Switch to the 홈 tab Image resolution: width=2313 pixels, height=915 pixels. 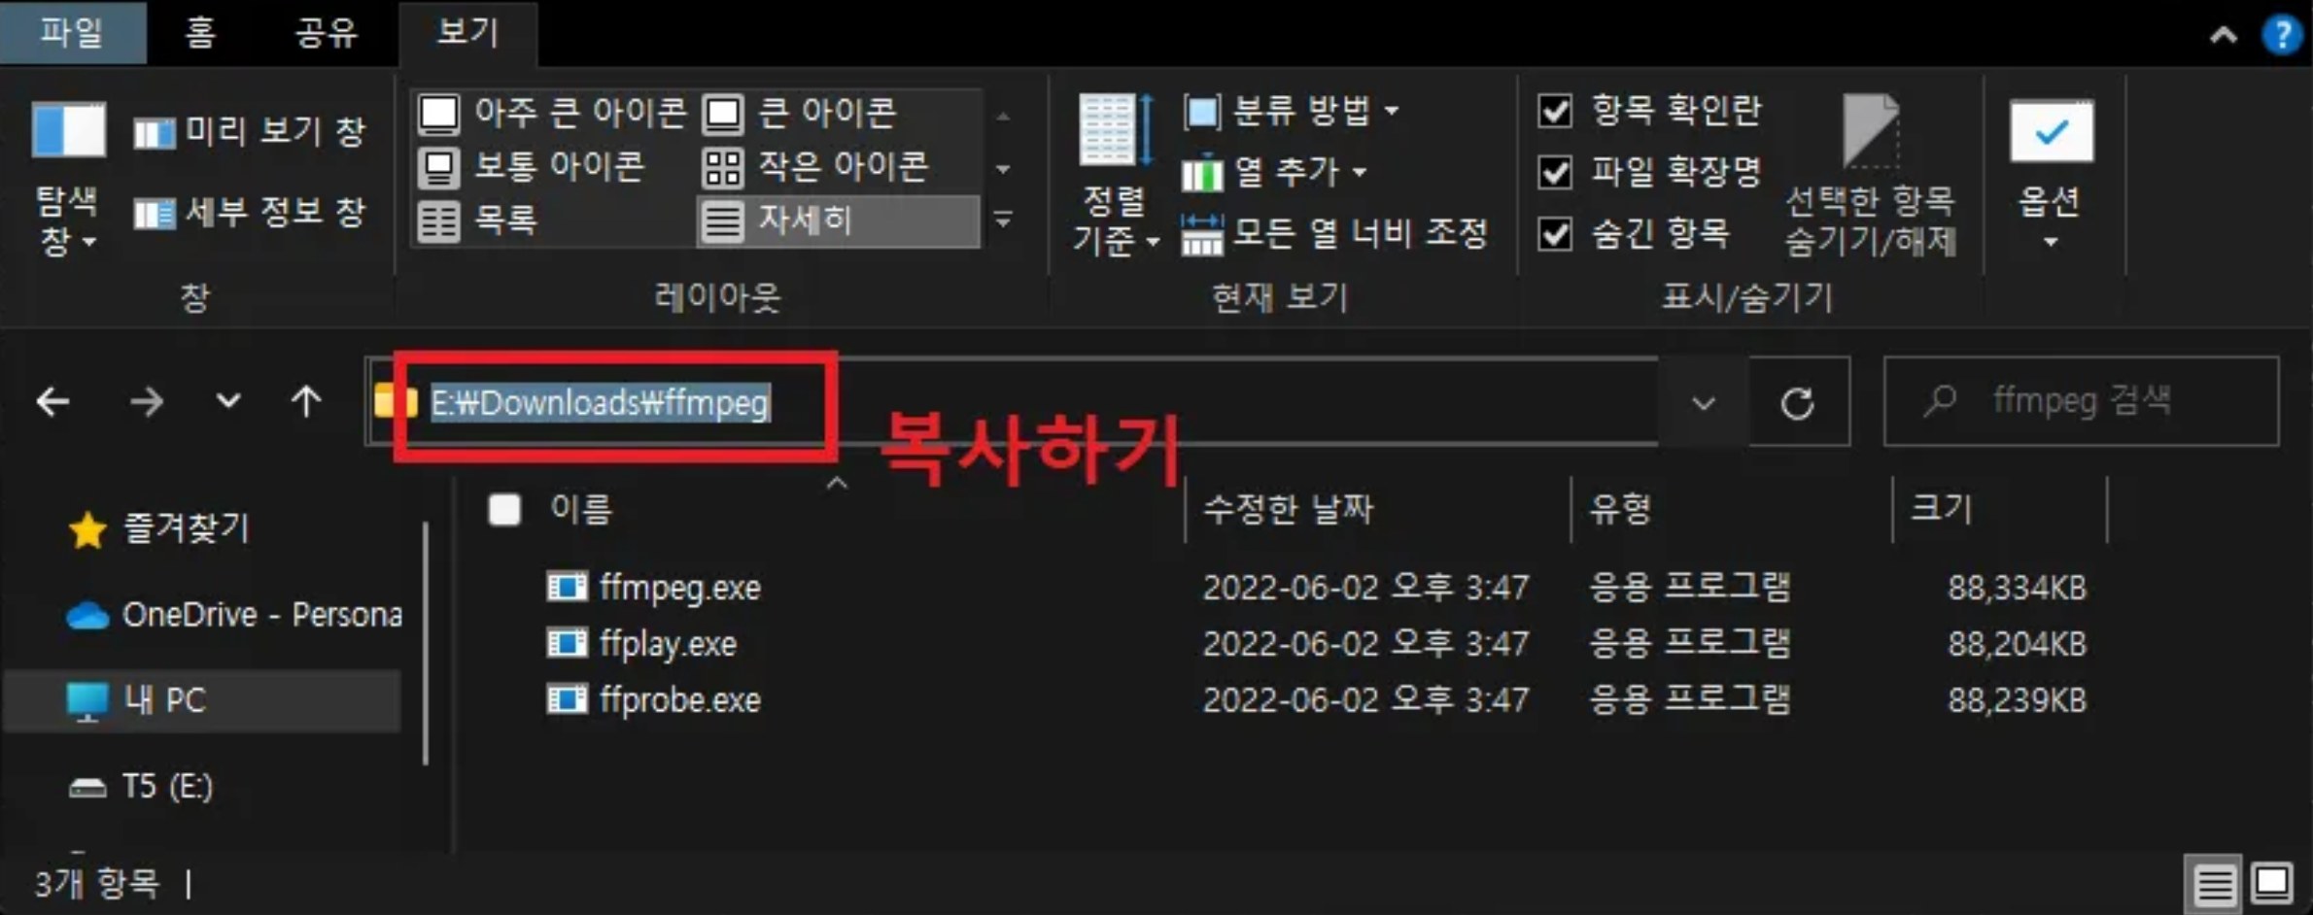pyautogui.click(x=200, y=32)
